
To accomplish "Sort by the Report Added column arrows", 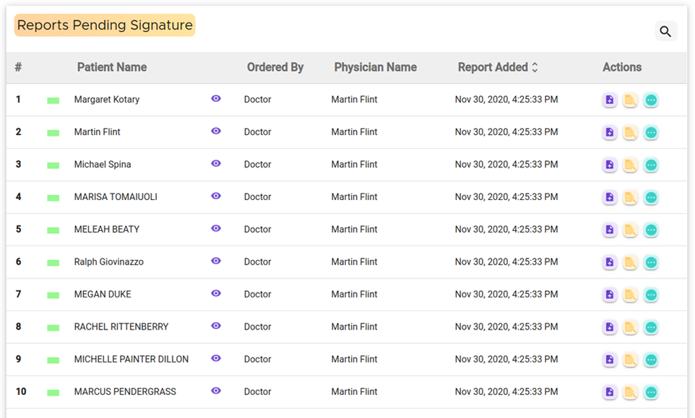I will tap(535, 67).
